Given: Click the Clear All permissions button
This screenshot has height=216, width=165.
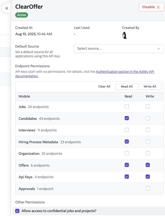Looking at the screenshot, I should (104, 86).
